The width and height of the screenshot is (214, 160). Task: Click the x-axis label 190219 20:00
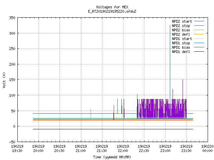pos(38,149)
